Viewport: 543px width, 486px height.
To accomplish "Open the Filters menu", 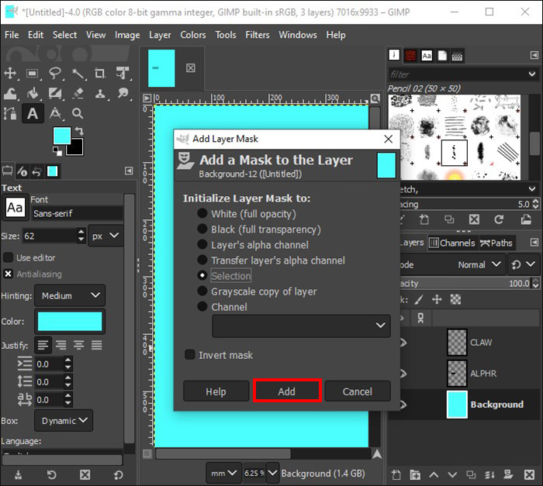I will (x=258, y=35).
